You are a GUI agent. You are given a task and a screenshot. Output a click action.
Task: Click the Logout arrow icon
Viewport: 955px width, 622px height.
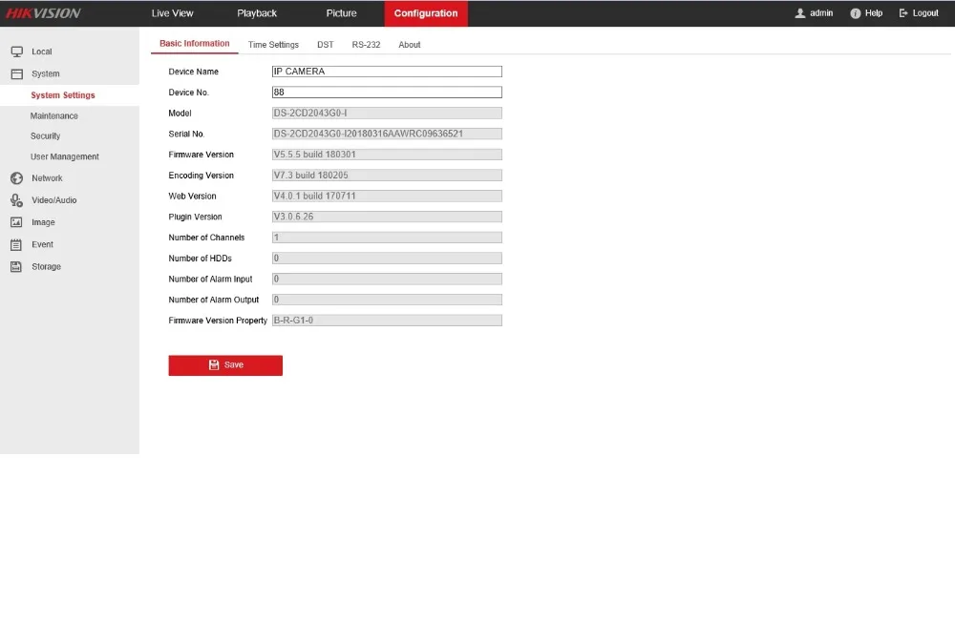pos(903,12)
